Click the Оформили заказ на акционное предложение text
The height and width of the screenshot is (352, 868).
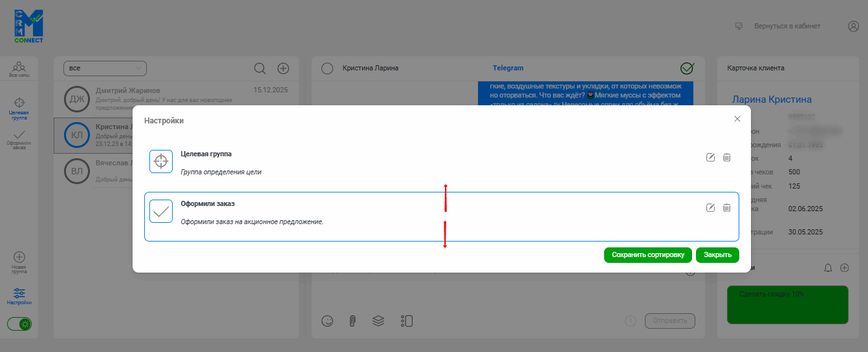click(x=252, y=222)
